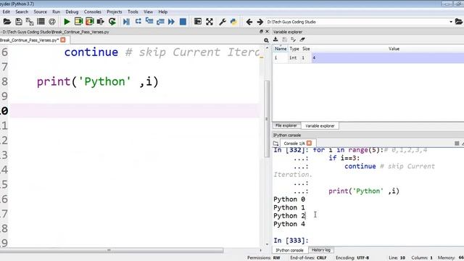Close the Break_Continue_Pass_Verses.py tab
464x261 pixels.
tap(63, 40)
